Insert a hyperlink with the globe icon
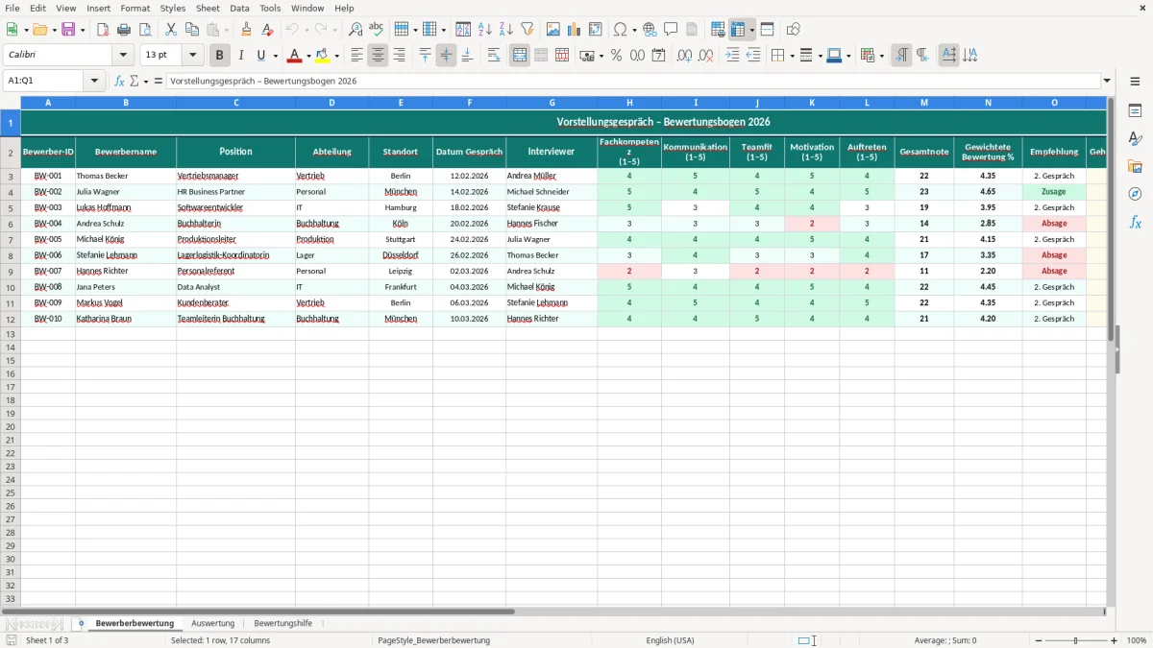 pyautogui.click(x=650, y=30)
